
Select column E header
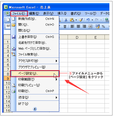pyautogui.click(x=96, y=37)
